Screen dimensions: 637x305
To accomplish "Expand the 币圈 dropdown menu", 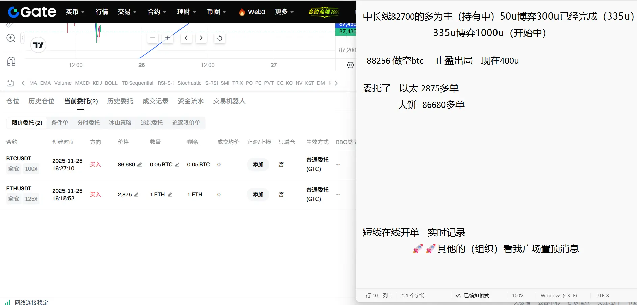I will coord(216,12).
